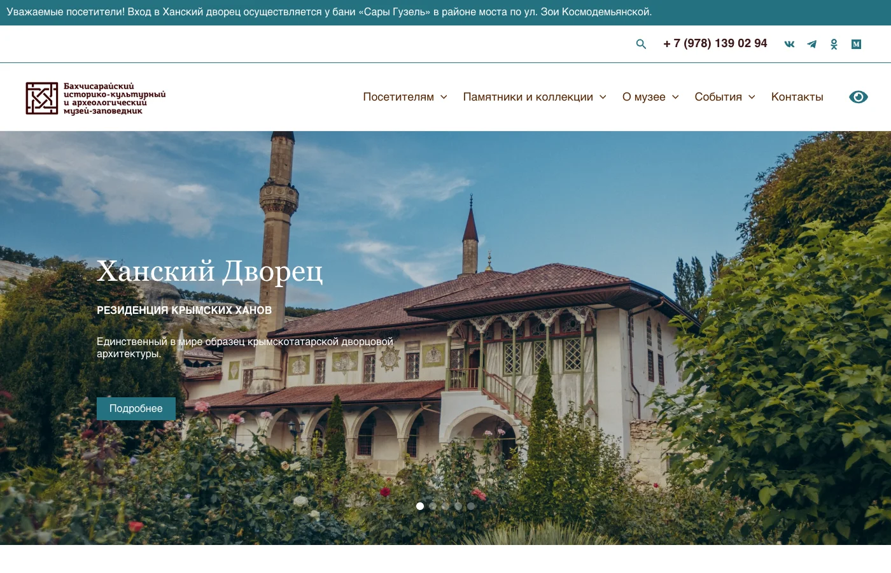891x573 pixels.
Task: Call the phone number link
Action: 715,43
